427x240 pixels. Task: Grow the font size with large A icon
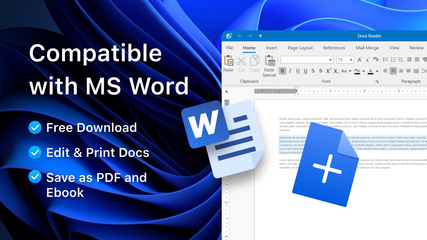tap(360, 60)
